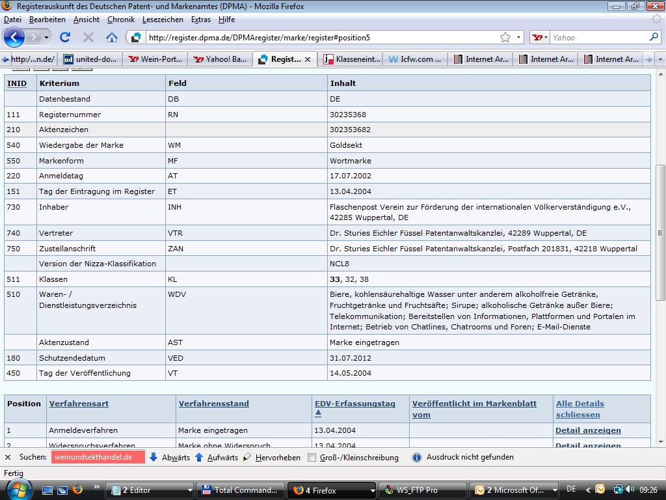Open the Yahoo search engine selector
Image resolution: width=666 pixels, height=500 pixels.
pyautogui.click(x=540, y=37)
